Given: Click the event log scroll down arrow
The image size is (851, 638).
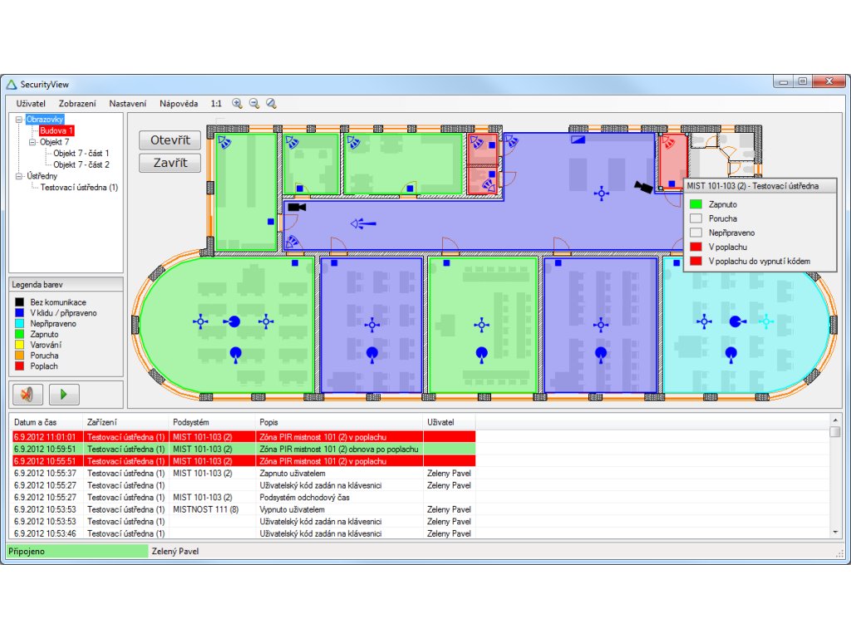Looking at the screenshot, I should coord(835,532).
